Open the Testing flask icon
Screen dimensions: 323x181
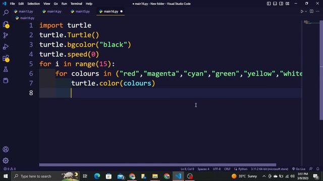[6, 69]
